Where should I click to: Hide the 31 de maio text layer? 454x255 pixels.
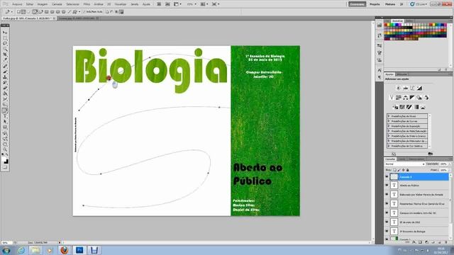click(x=387, y=222)
